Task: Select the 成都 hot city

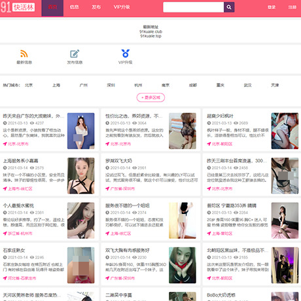Action: (x=193, y=85)
